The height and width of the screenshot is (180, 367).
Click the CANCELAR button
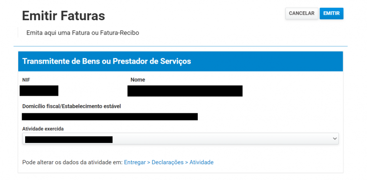coord(301,14)
